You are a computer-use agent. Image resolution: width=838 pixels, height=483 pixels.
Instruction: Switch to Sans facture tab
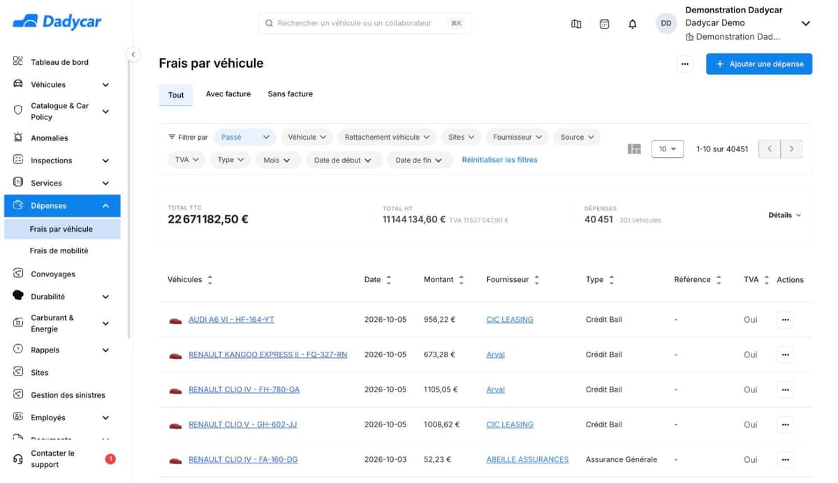coord(291,94)
